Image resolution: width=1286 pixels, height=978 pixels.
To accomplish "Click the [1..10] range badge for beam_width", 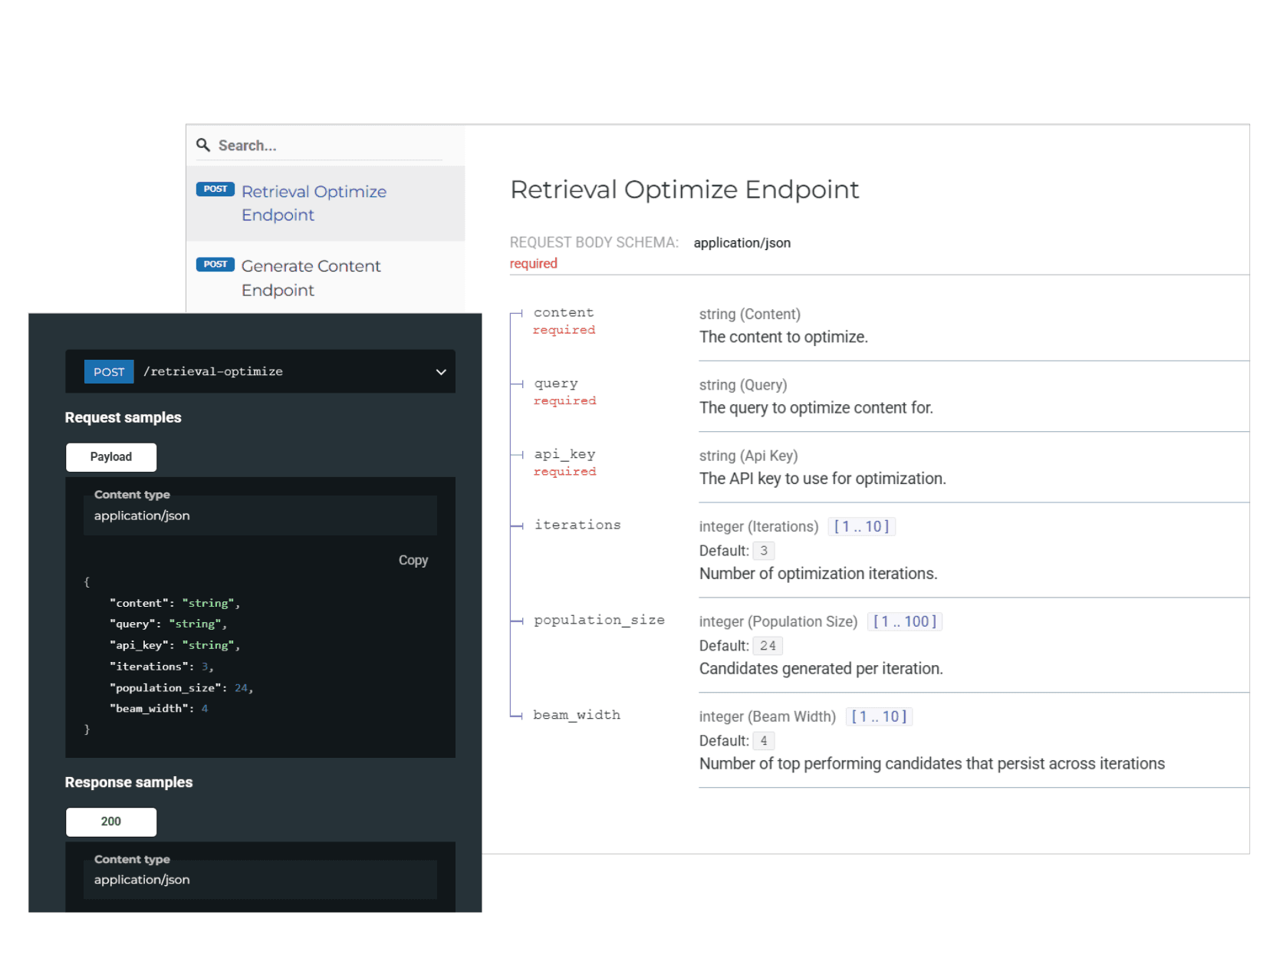I will [879, 716].
